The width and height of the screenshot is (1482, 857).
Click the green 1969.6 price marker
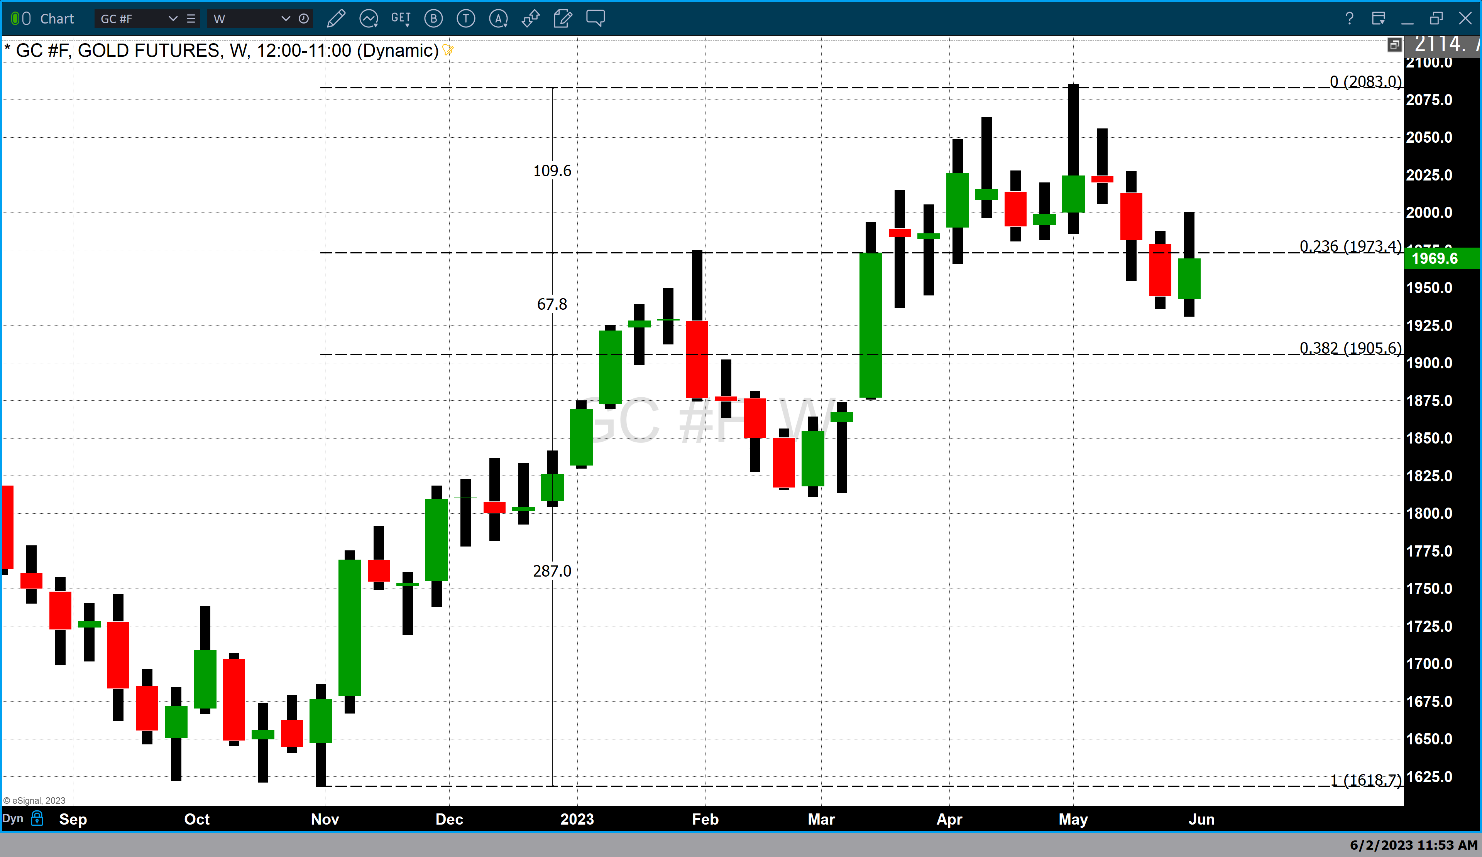[x=1441, y=259]
